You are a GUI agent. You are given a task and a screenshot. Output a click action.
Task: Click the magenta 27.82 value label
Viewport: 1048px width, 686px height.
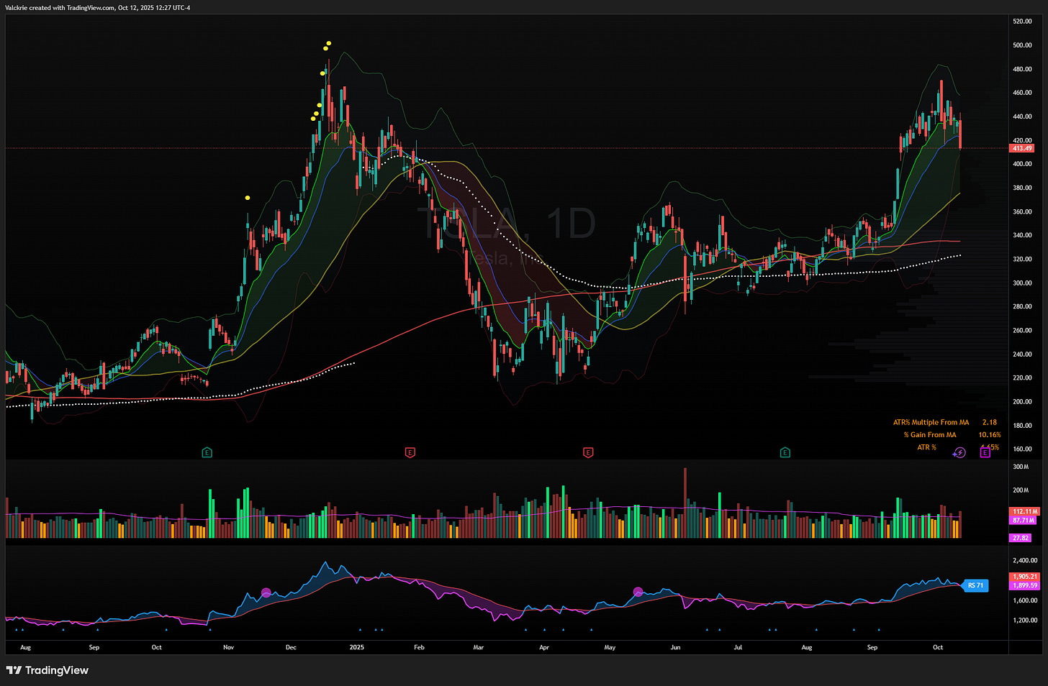point(1021,538)
